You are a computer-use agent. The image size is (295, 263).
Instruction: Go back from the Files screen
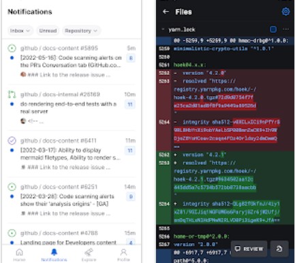166,12
